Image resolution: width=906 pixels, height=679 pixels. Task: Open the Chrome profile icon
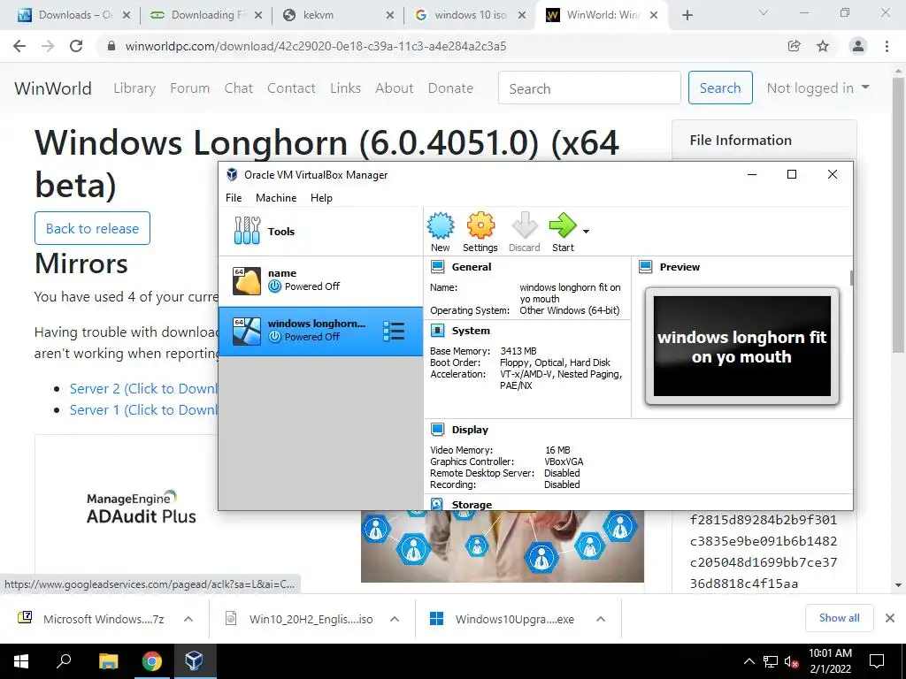coord(858,46)
